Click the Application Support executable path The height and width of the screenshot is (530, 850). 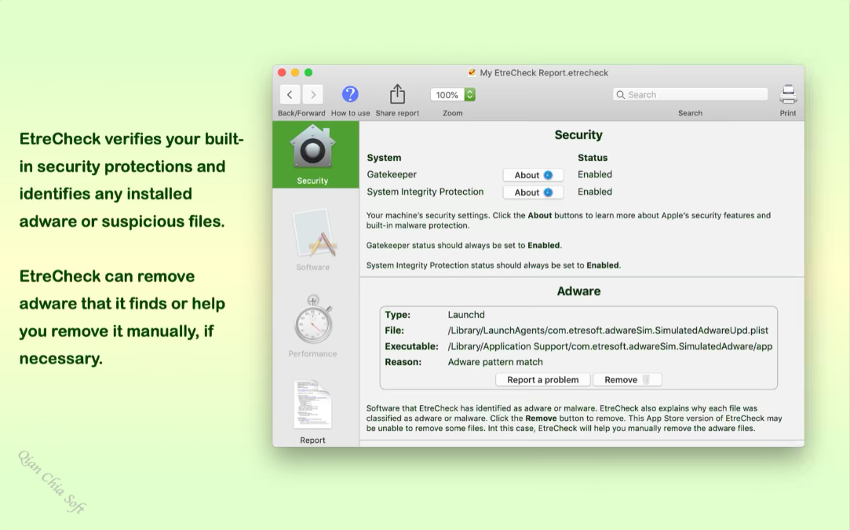coord(610,346)
